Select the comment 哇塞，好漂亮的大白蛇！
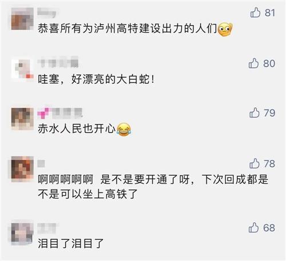This screenshot has width=286, height=261. coord(96,79)
